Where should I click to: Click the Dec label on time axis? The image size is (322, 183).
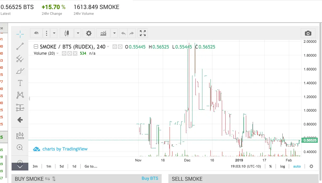(187, 160)
